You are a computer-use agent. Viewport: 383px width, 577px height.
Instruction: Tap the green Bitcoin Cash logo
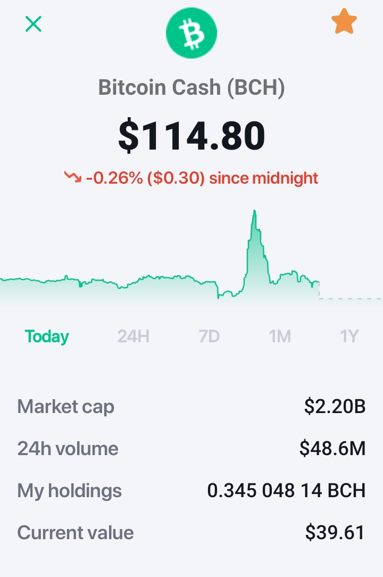(191, 33)
